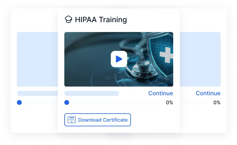Play the HIPAA Training video
Viewport: 237px width, 145px height.
(x=119, y=59)
